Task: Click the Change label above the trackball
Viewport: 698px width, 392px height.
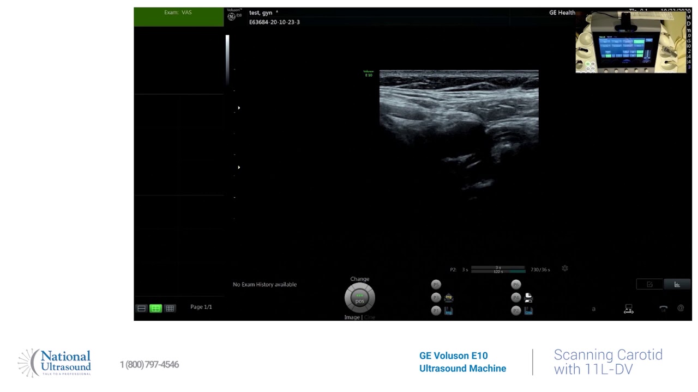Action: coord(360,279)
